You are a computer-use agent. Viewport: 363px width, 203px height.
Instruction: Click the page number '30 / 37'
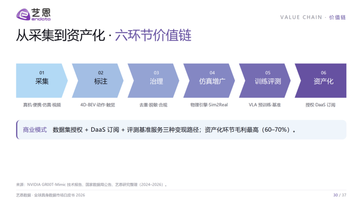click(x=340, y=195)
